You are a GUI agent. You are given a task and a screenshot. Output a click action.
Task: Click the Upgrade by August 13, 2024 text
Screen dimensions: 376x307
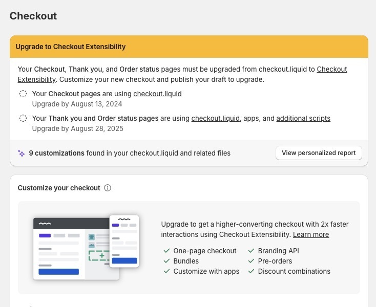point(77,104)
